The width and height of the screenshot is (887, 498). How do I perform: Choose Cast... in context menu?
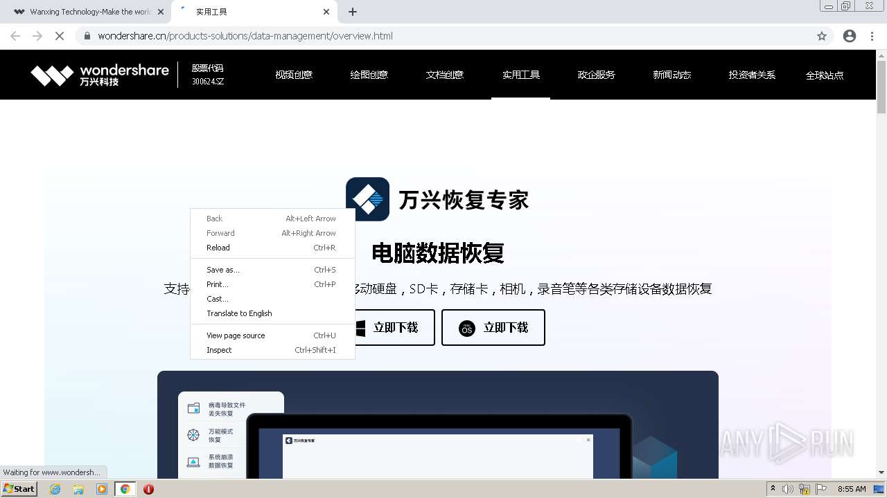272,299
